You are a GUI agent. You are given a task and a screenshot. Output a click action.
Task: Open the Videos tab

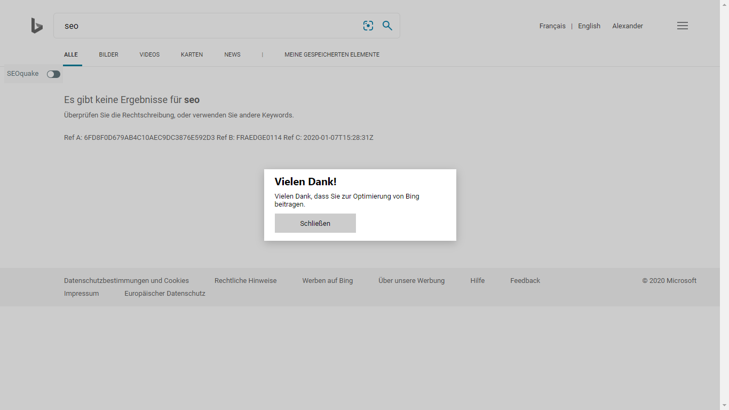coord(149,54)
